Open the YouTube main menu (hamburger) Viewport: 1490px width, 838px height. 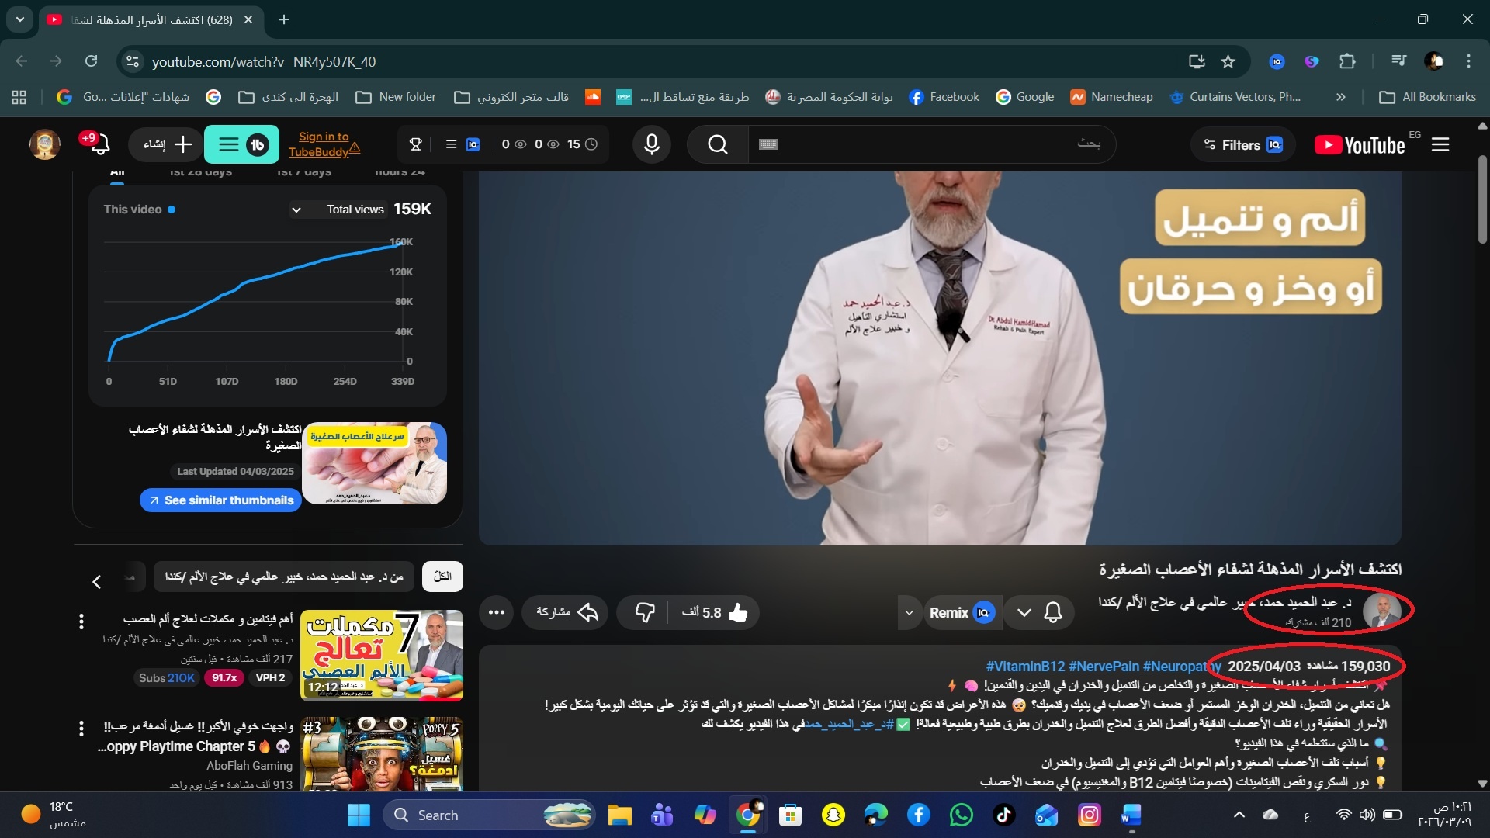[x=1440, y=144]
